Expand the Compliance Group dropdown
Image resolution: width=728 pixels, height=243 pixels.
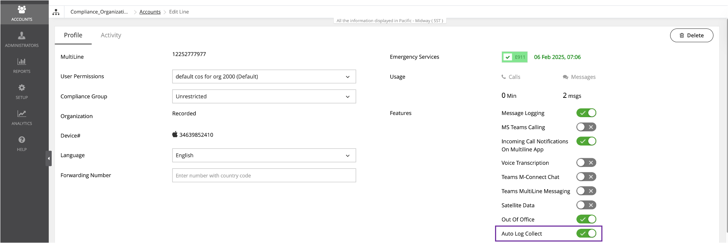click(264, 96)
